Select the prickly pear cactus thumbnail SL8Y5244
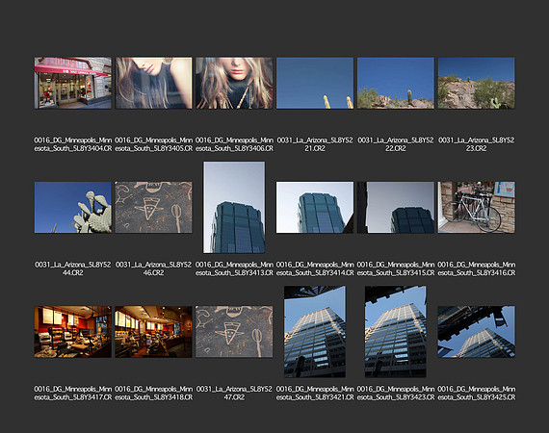 click(73, 207)
